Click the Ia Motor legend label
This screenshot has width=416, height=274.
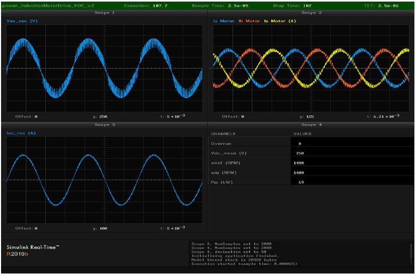[x=223, y=21]
